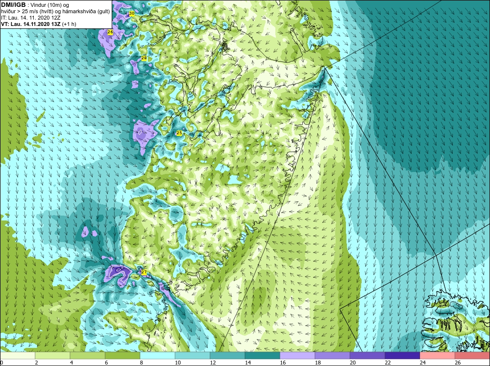Click the yellow gust label 30
Screen dimensions: 490x366
pos(132,13)
